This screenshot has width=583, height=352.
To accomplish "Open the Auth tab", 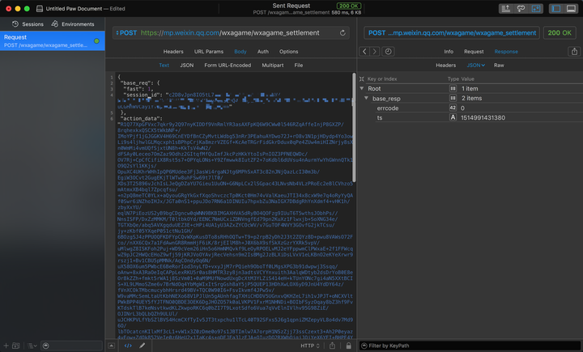I will pyautogui.click(x=263, y=51).
